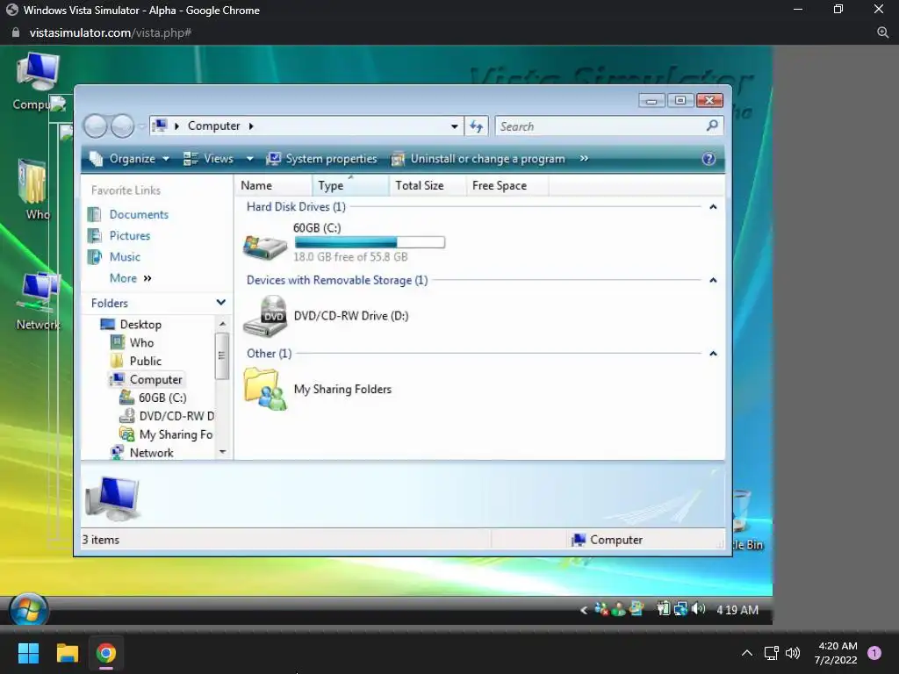899x674 pixels.
Task: Open the Views dropdown arrow
Action: 249,159
